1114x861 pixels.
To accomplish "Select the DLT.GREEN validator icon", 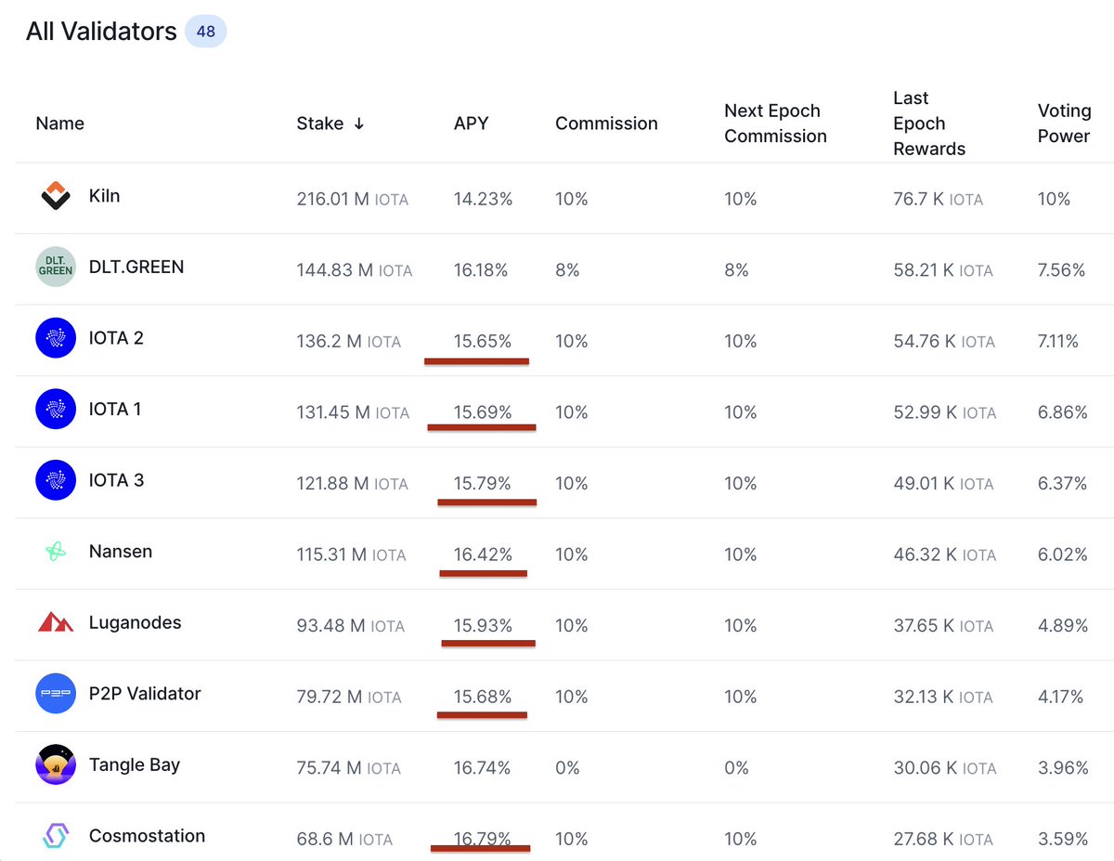I will (55, 267).
